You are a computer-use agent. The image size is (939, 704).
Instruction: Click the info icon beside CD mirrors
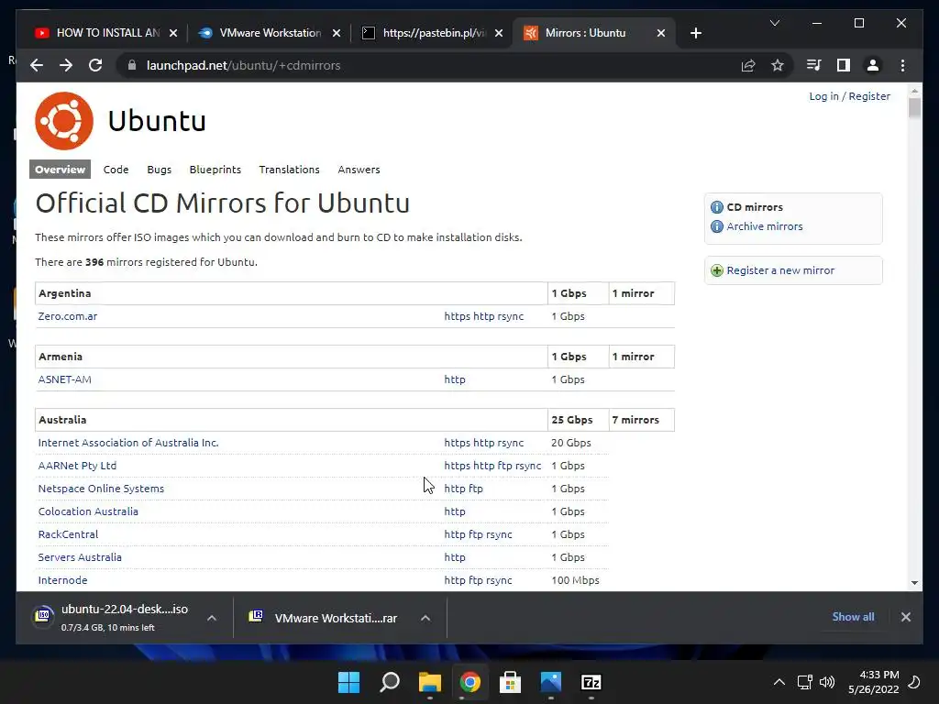(x=717, y=207)
